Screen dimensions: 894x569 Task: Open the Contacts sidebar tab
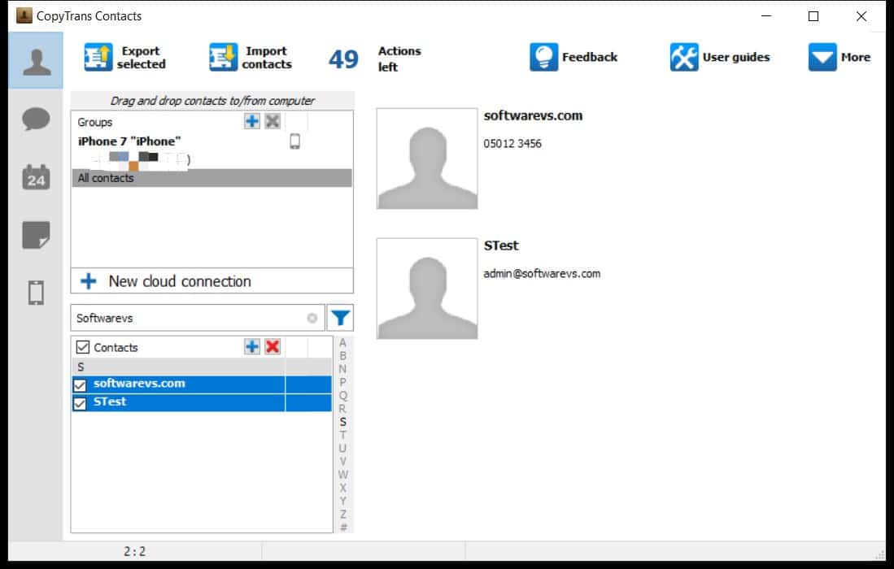pyautogui.click(x=36, y=61)
